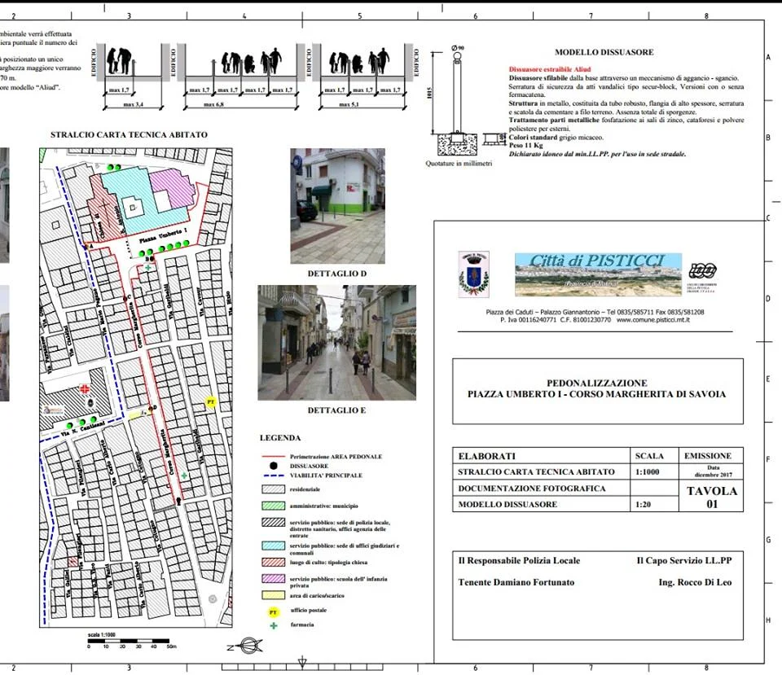Open the Dettaglio E street photo
The image size is (782, 675).
336,343
